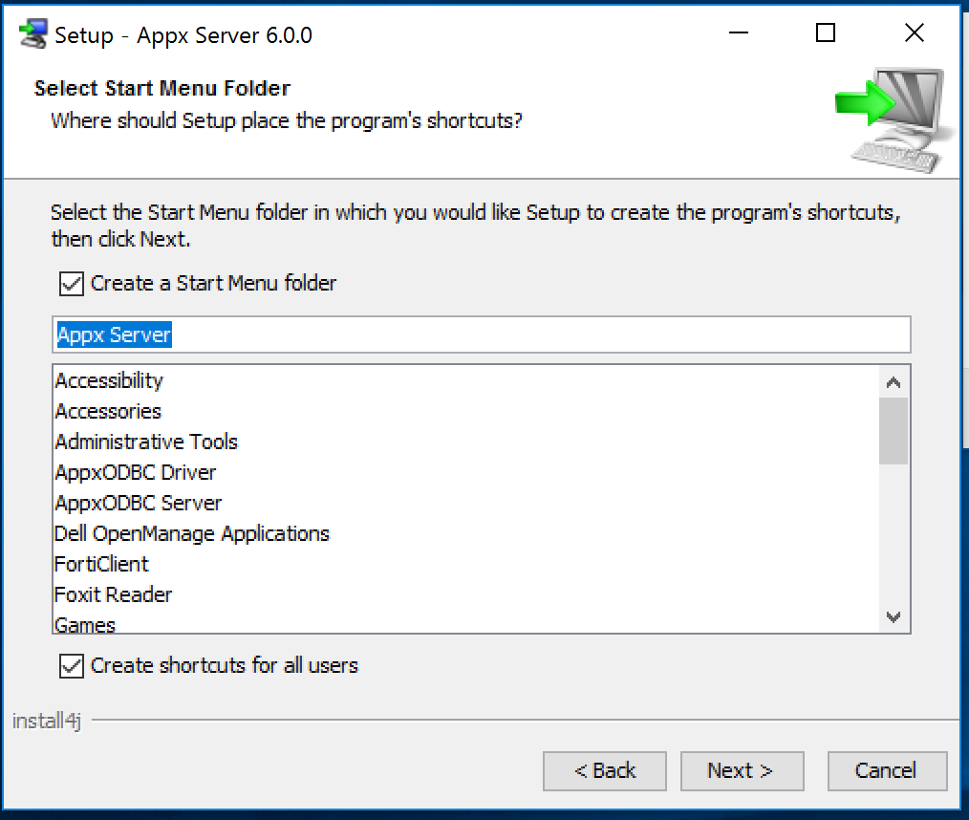Click the Start Menu folder name field

click(482, 334)
